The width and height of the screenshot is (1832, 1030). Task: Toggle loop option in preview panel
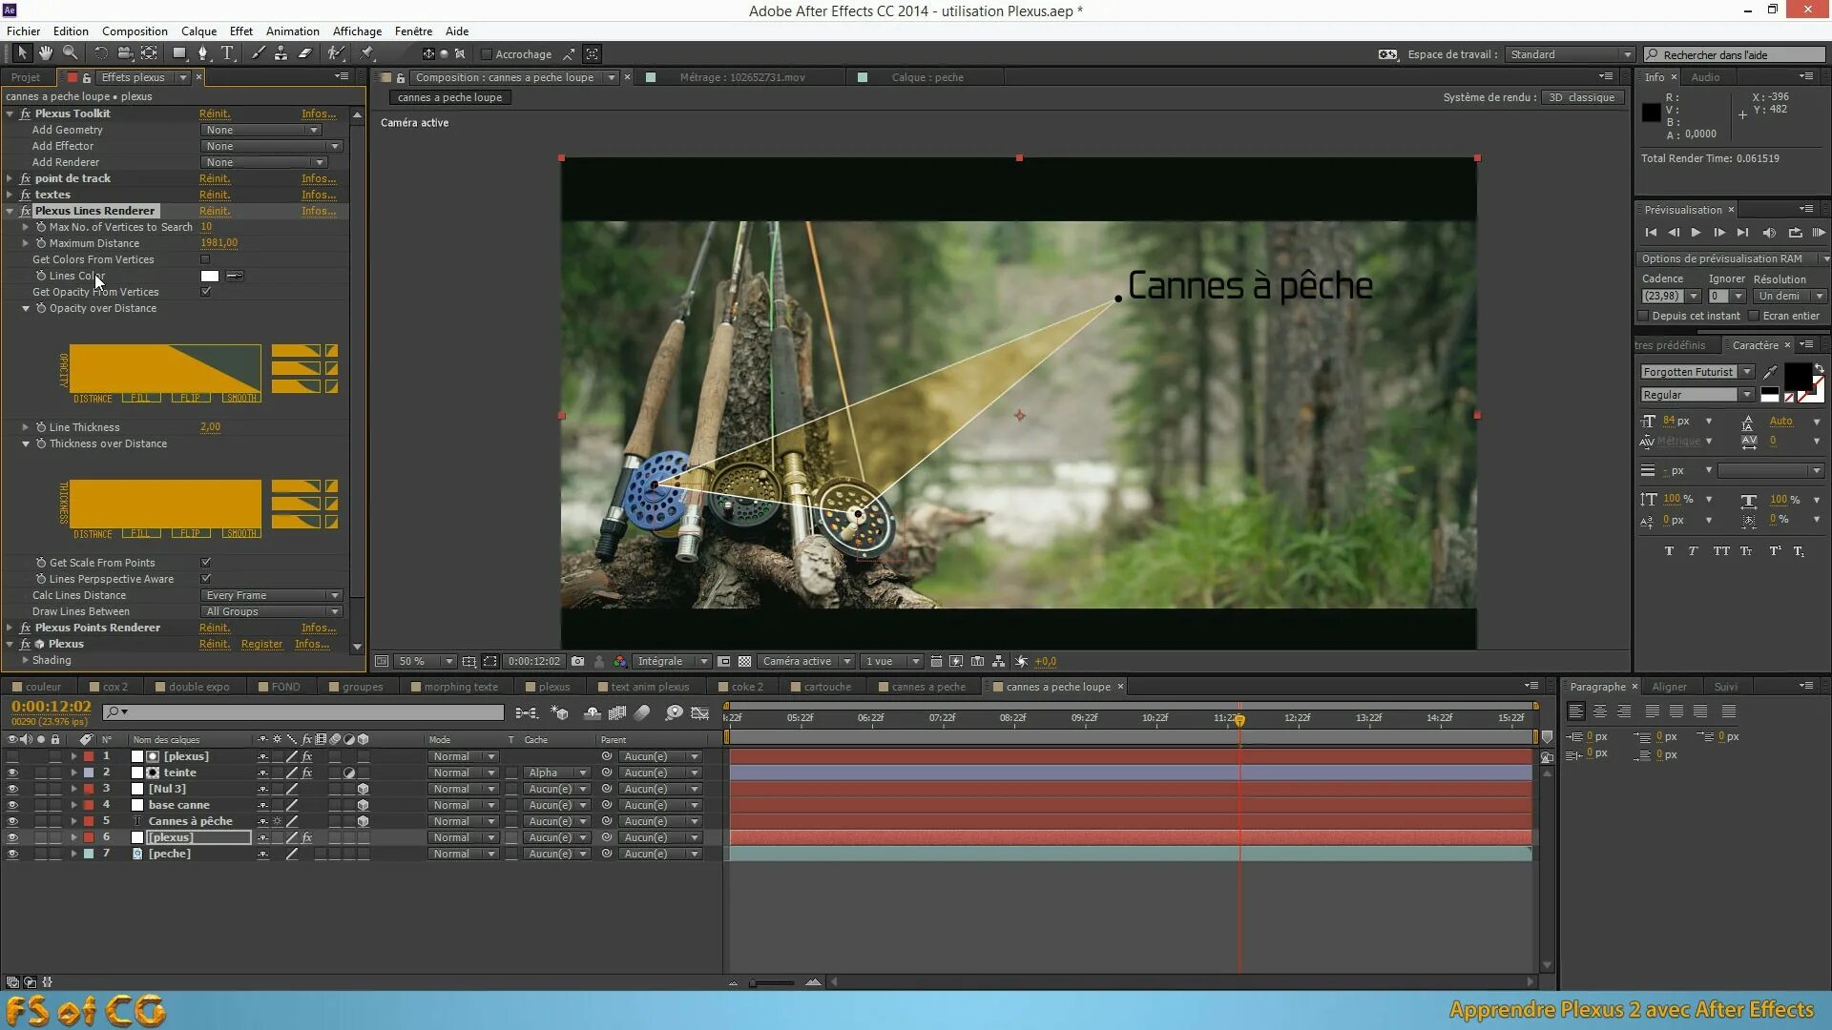pyautogui.click(x=1795, y=233)
